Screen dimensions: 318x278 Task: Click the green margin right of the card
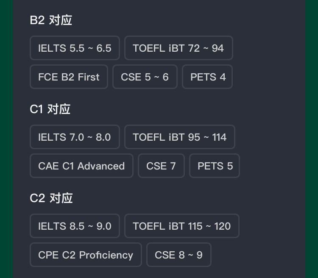pos(312,139)
